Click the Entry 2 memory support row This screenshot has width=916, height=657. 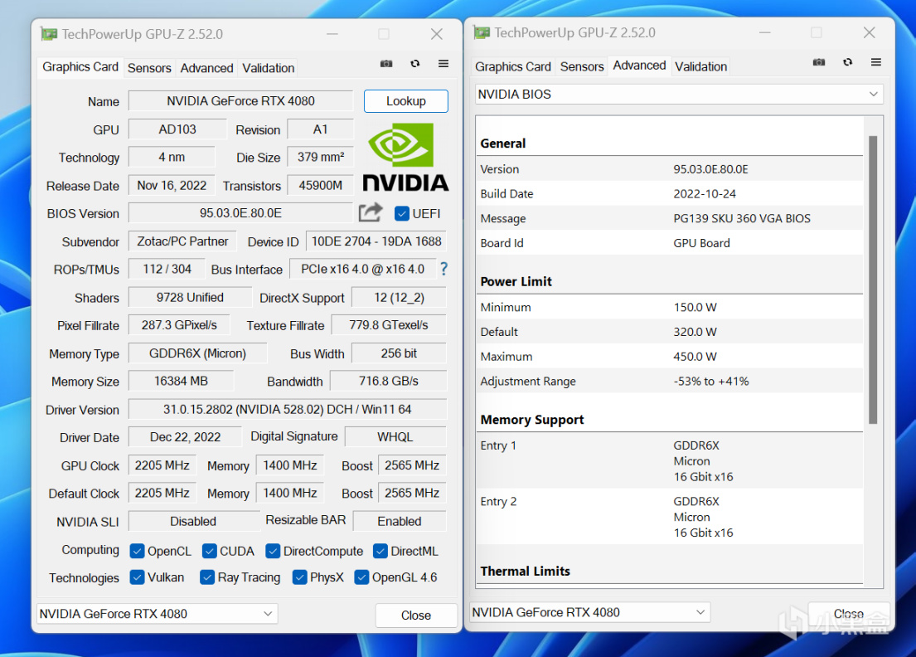click(x=670, y=517)
